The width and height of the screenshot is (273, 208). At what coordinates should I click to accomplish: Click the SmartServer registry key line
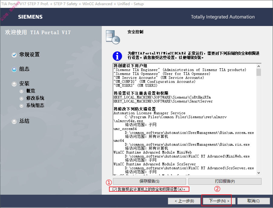point(163,101)
